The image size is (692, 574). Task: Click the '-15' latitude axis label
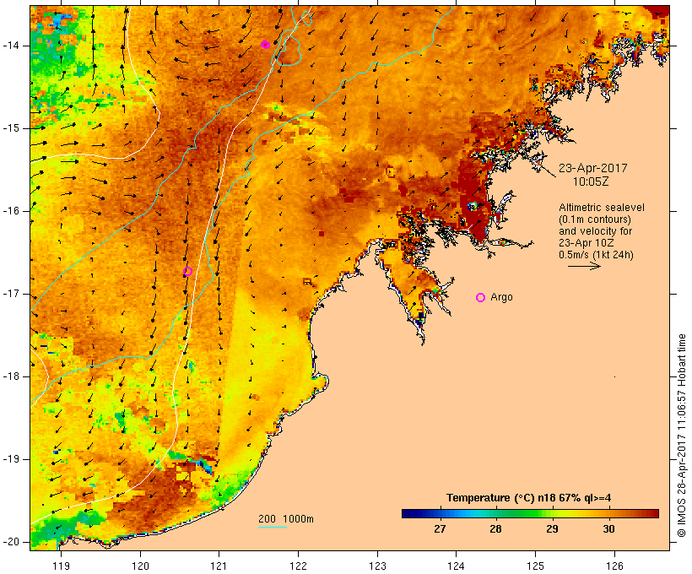(11, 128)
